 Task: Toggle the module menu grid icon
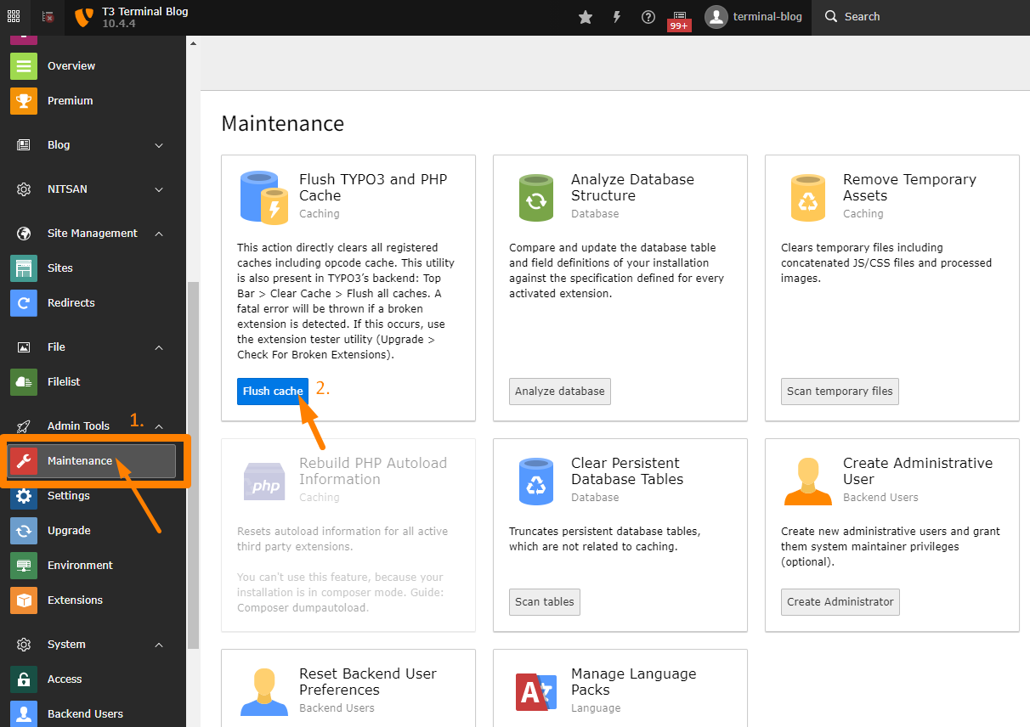pyautogui.click(x=14, y=17)
